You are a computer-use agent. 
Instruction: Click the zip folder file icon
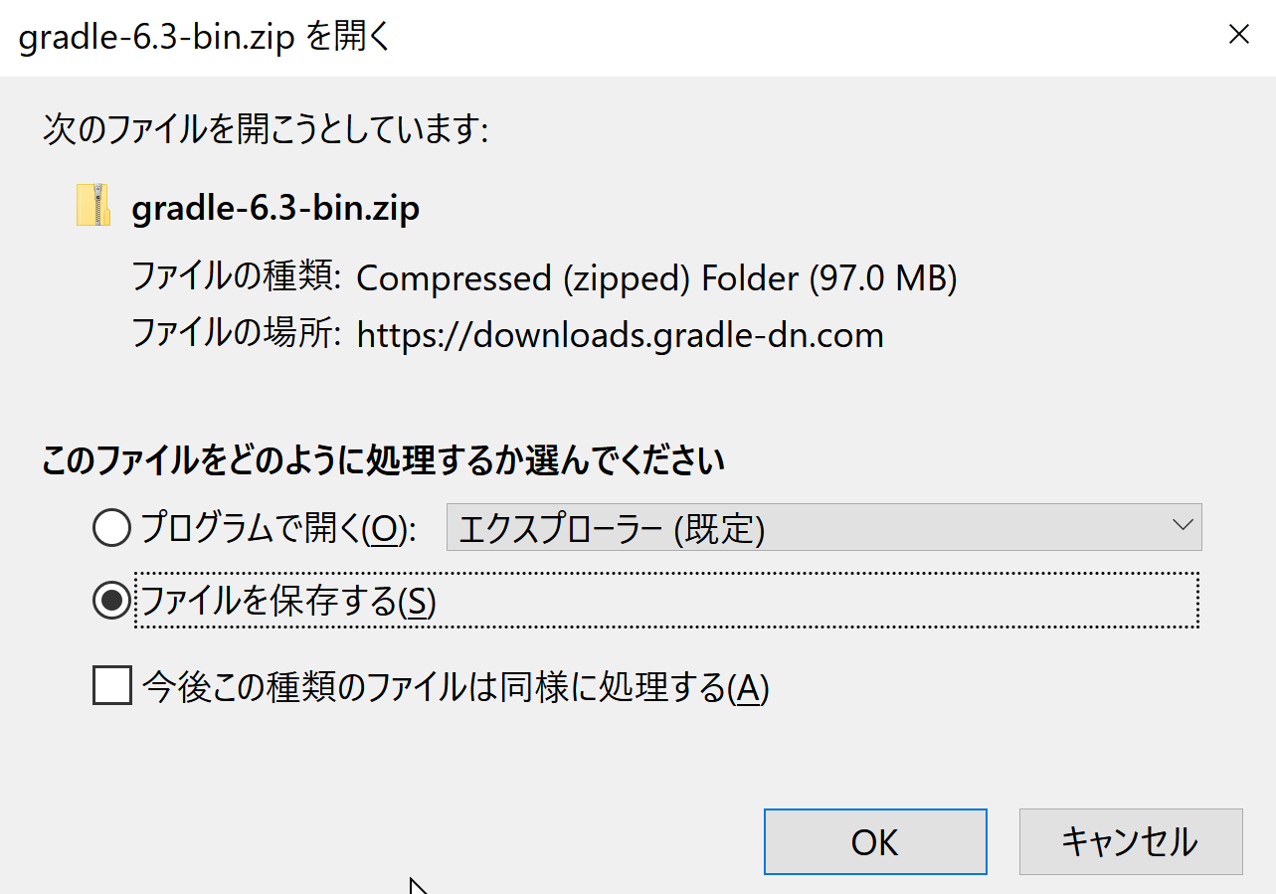tap(93, 205)
